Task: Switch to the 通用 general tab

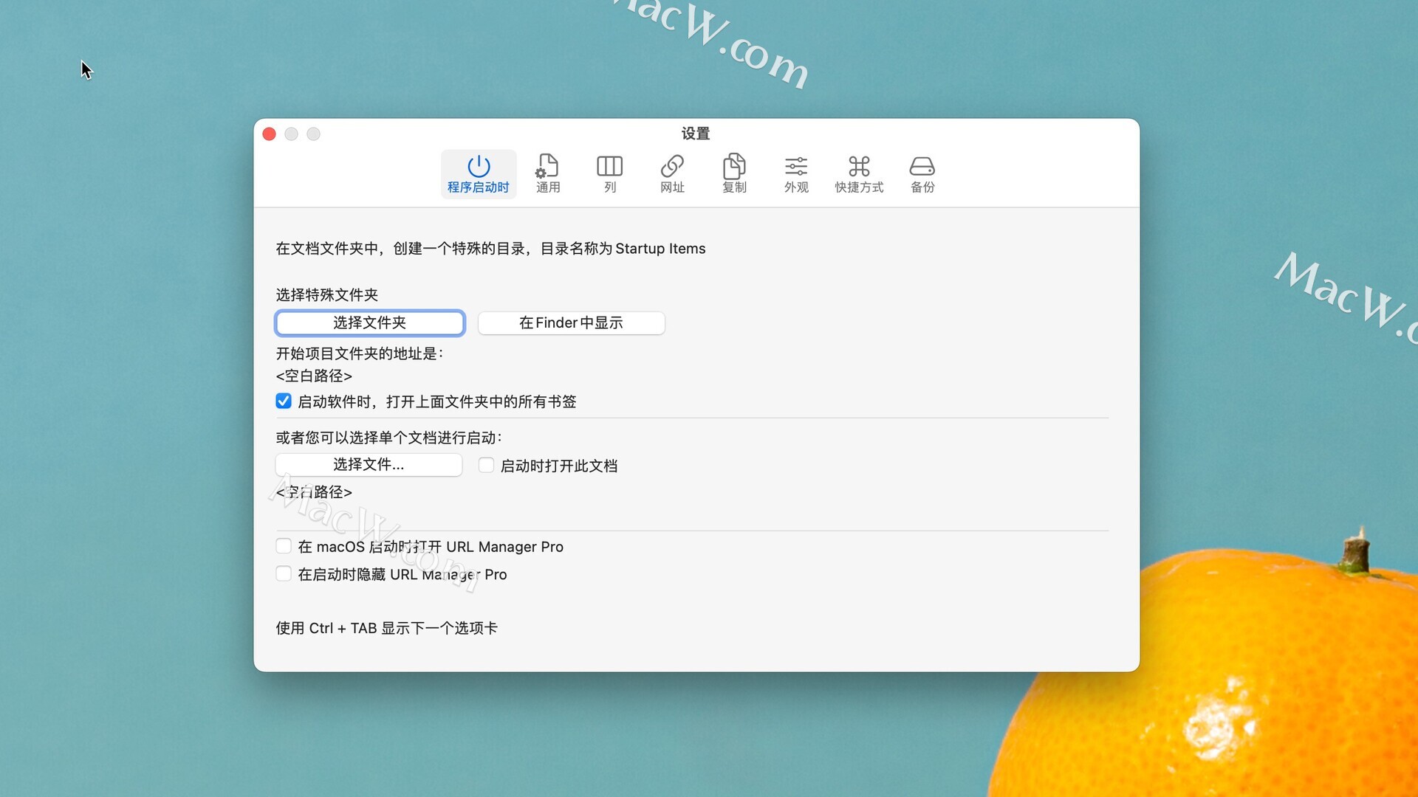Action: pos(547,174)
